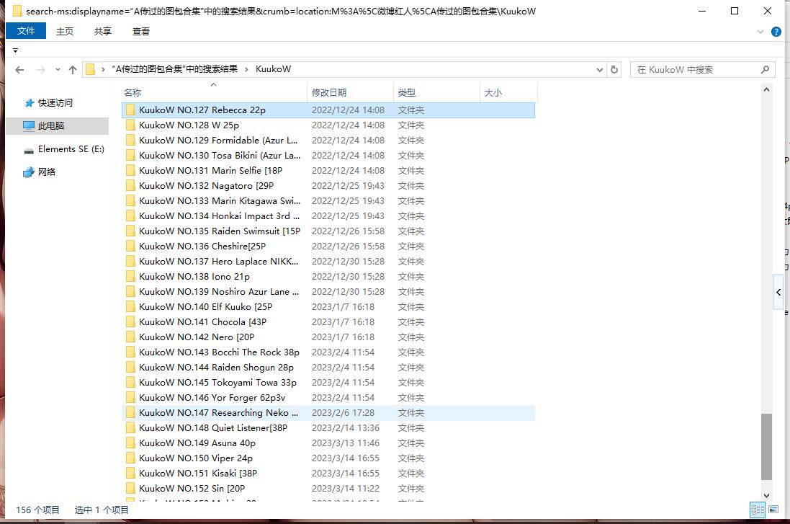The width and height of the screenshot is (790, 524).
Task: Click folder icon of NO.136 Cheshire
Action: (x=130, y=246)
